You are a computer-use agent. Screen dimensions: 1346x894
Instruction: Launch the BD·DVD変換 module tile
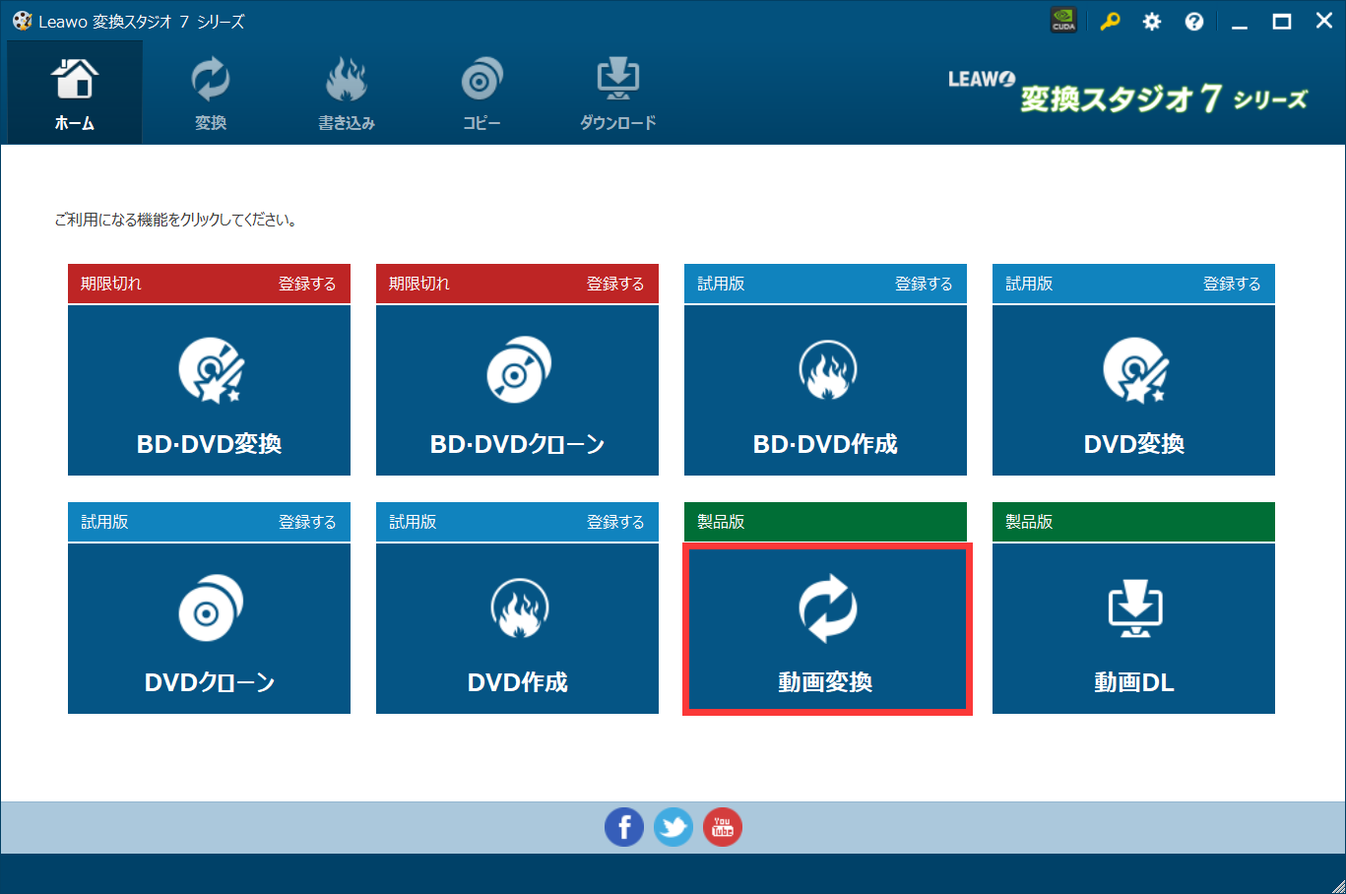tap(209, 390)
